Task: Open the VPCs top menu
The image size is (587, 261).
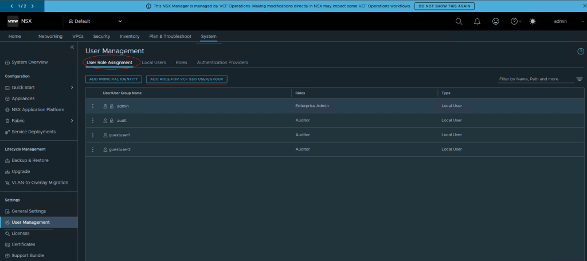Action: pos(78,36)
